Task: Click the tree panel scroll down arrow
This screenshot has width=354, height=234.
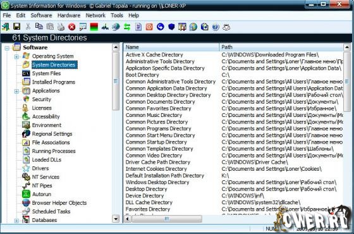Action: click(116, 219)
